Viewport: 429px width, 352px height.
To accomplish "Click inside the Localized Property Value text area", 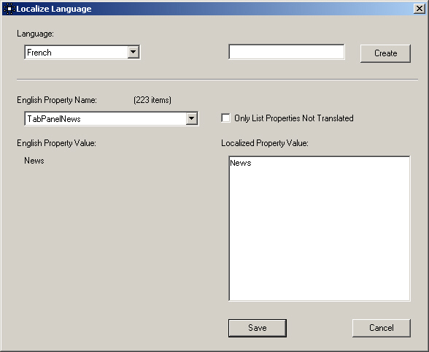I will pyautogui.click(x=320, y=229).
